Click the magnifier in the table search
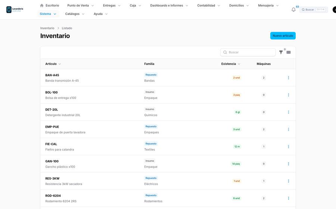 click(225, 52)
